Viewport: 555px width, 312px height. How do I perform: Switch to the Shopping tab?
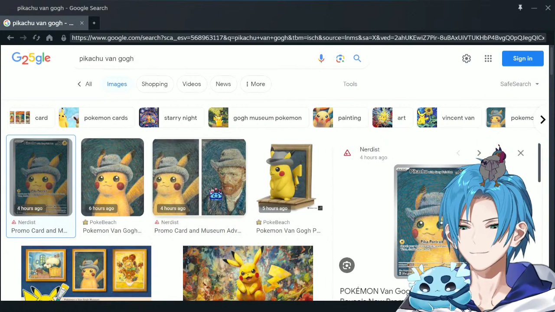(x=154, y=84)
